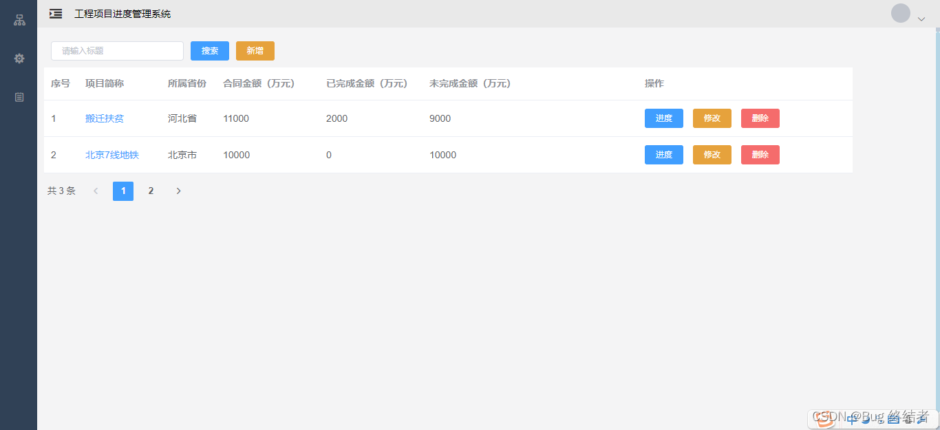Screen dimensions: 940x430
Task: Click the 北京市 province cell
Action: [182, 155]
